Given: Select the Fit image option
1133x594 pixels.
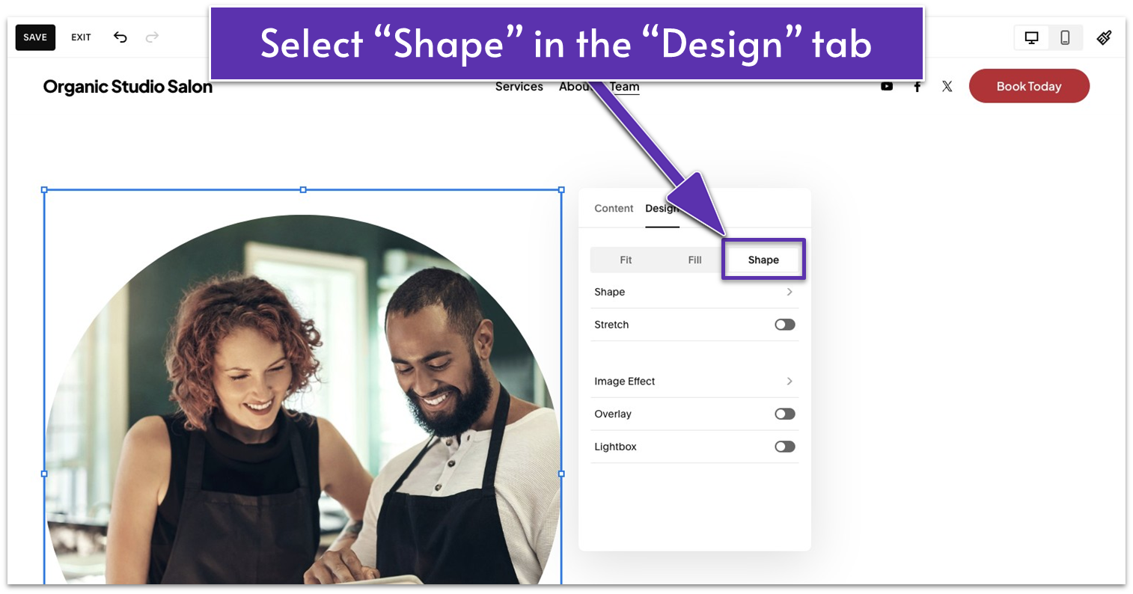Looking at the screenshot, I should pyautogui.click(x=626, y=260).
